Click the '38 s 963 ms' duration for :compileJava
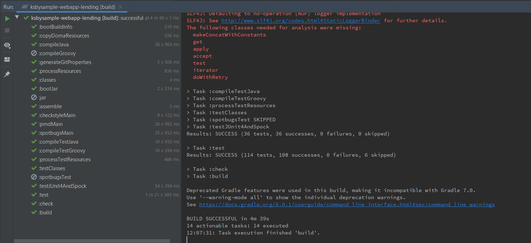This screenshot has height=243, width=531. point(167,44)
